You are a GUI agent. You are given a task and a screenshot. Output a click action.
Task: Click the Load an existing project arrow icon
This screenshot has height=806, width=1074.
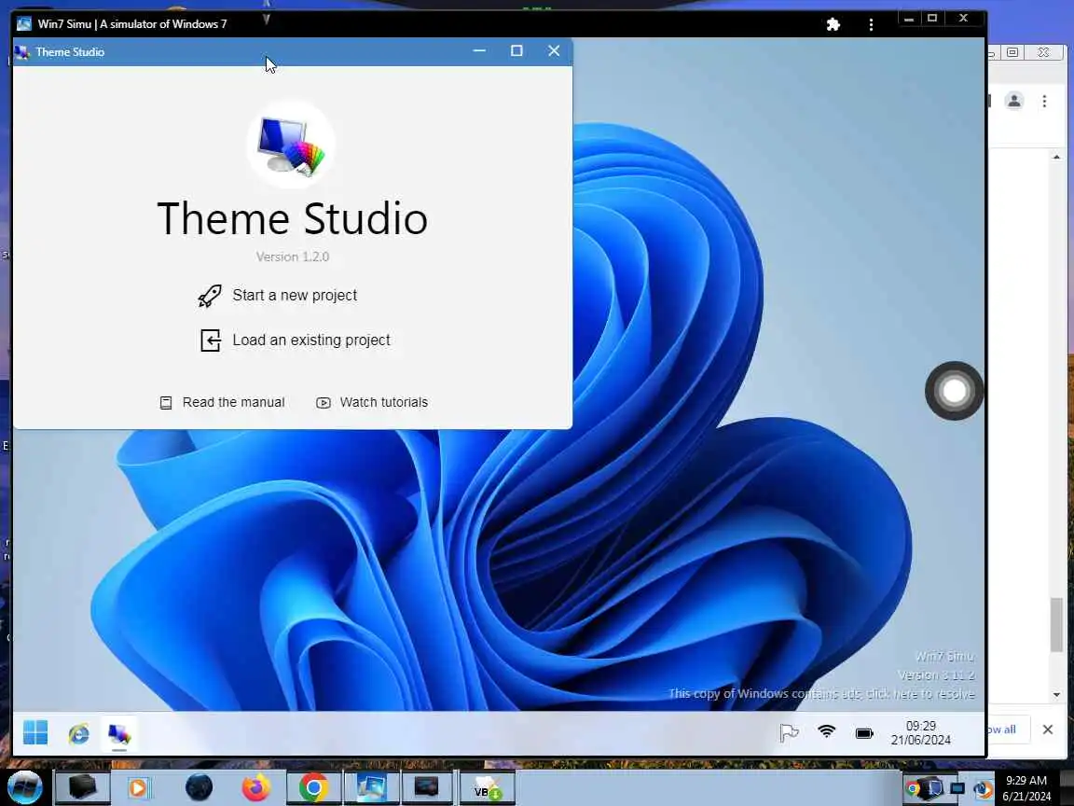point(211,340)
